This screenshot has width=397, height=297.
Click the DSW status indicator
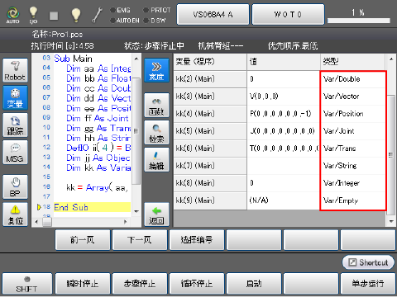155,21
